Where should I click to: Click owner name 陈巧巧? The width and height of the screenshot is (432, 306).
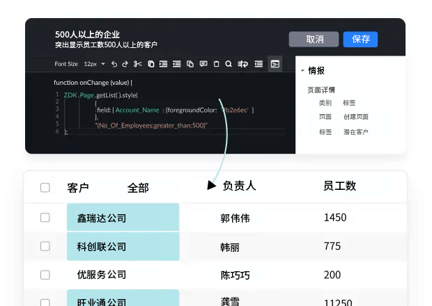point(235,275)
